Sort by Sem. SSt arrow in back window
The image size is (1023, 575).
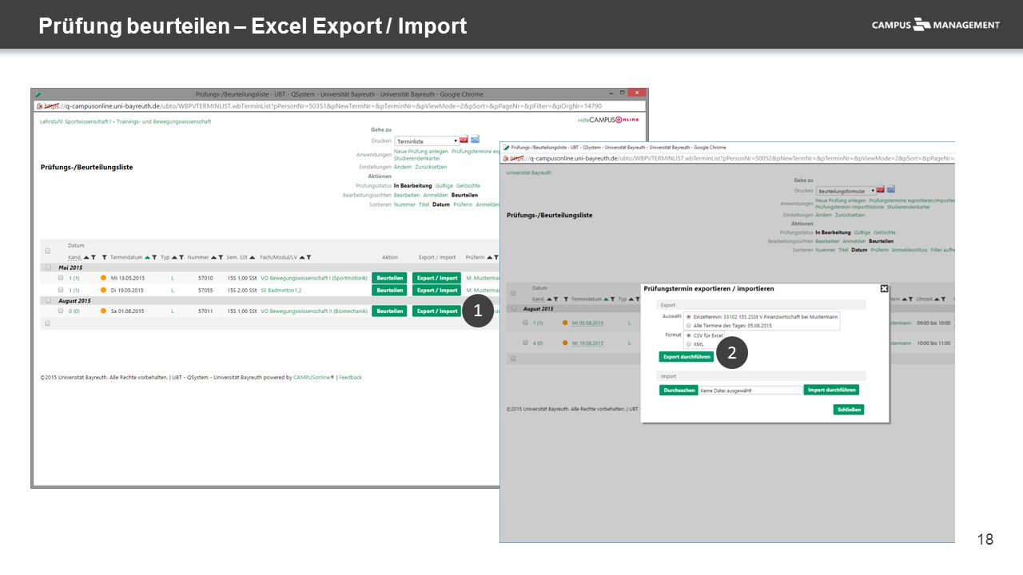(x=253, y=258)
